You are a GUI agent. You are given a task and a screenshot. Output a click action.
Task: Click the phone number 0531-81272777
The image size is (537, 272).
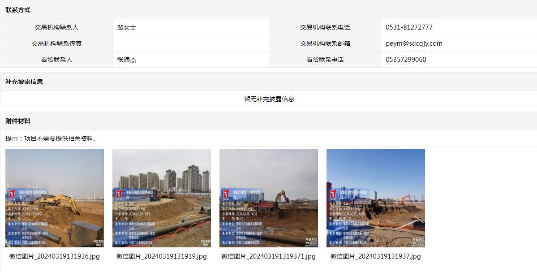409,27
